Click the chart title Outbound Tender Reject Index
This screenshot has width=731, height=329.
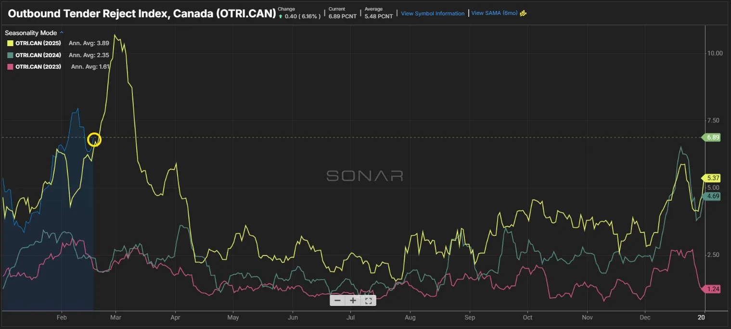[x=142, y=13]
